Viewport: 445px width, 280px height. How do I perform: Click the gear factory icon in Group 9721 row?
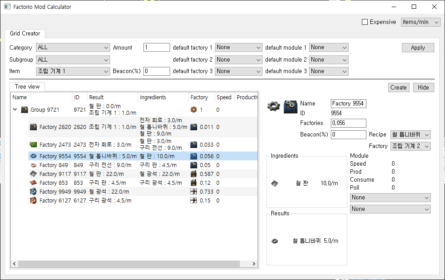(x=194, y=109)
